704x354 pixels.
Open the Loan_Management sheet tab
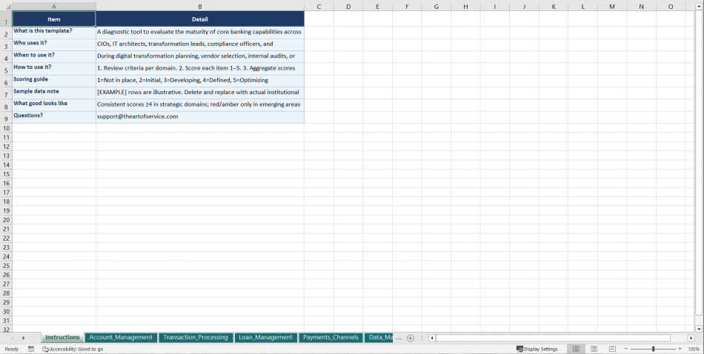[x=265, y=338]
